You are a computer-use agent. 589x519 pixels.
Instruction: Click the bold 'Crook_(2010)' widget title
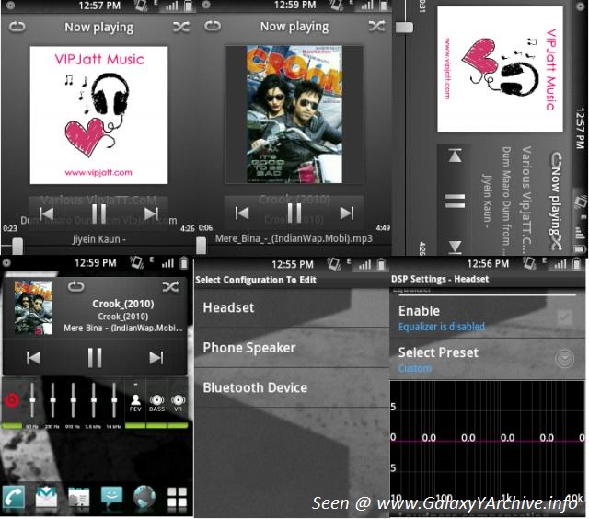pos(123,304)
